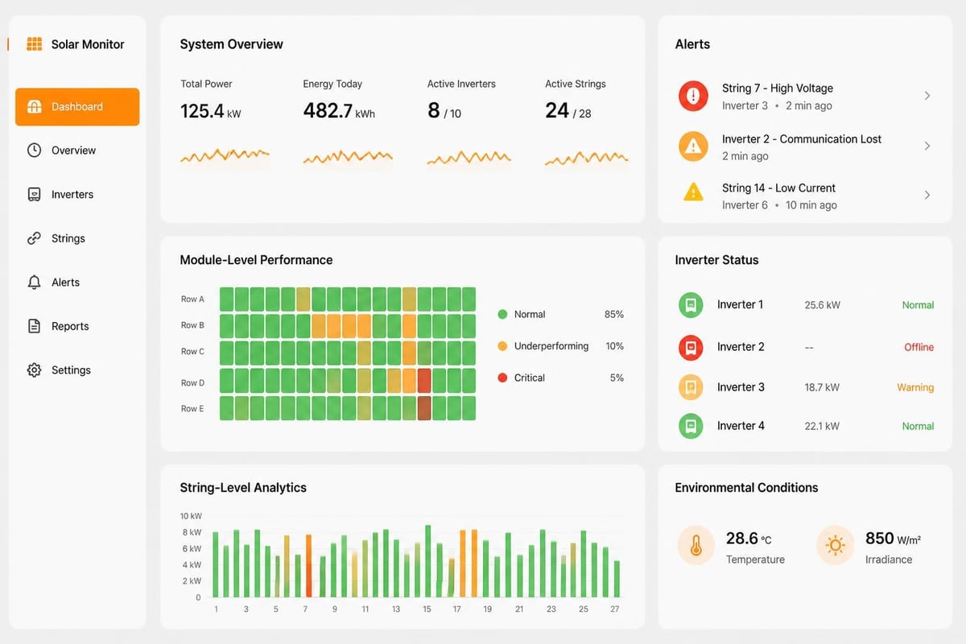
Task: Click the sun Irradiance icon
Action: pos(836,546)
